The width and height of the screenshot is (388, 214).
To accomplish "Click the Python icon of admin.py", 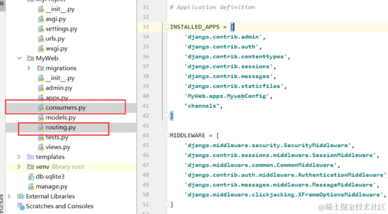I will point(41,88).
